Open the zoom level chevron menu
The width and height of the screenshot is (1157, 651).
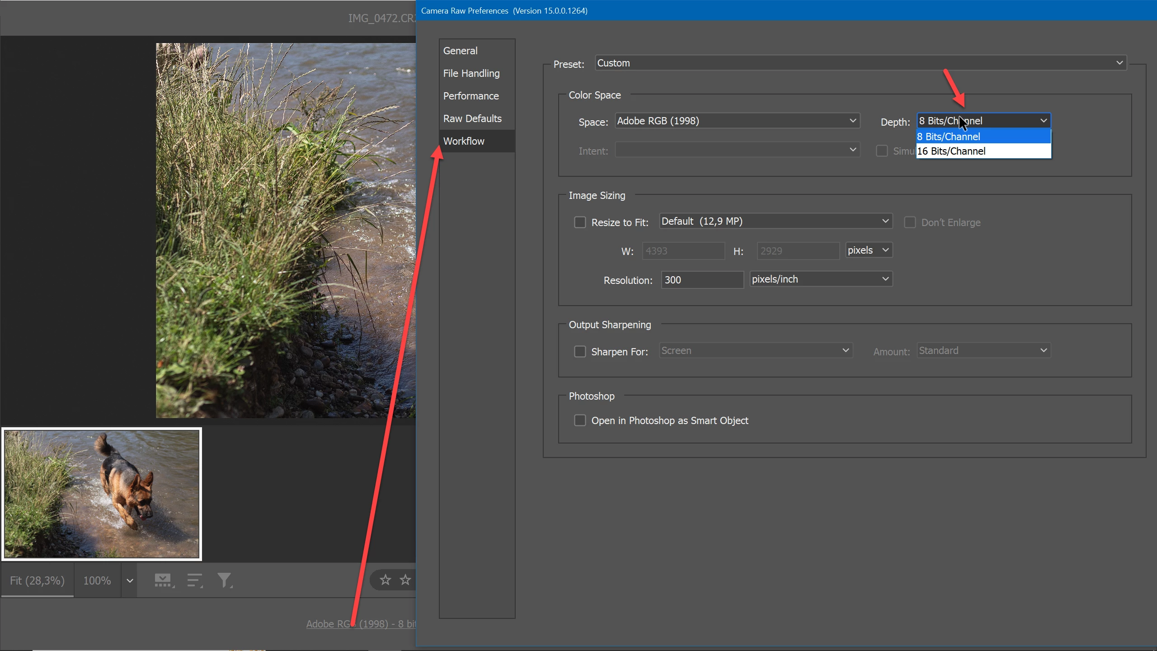[130, 580]
